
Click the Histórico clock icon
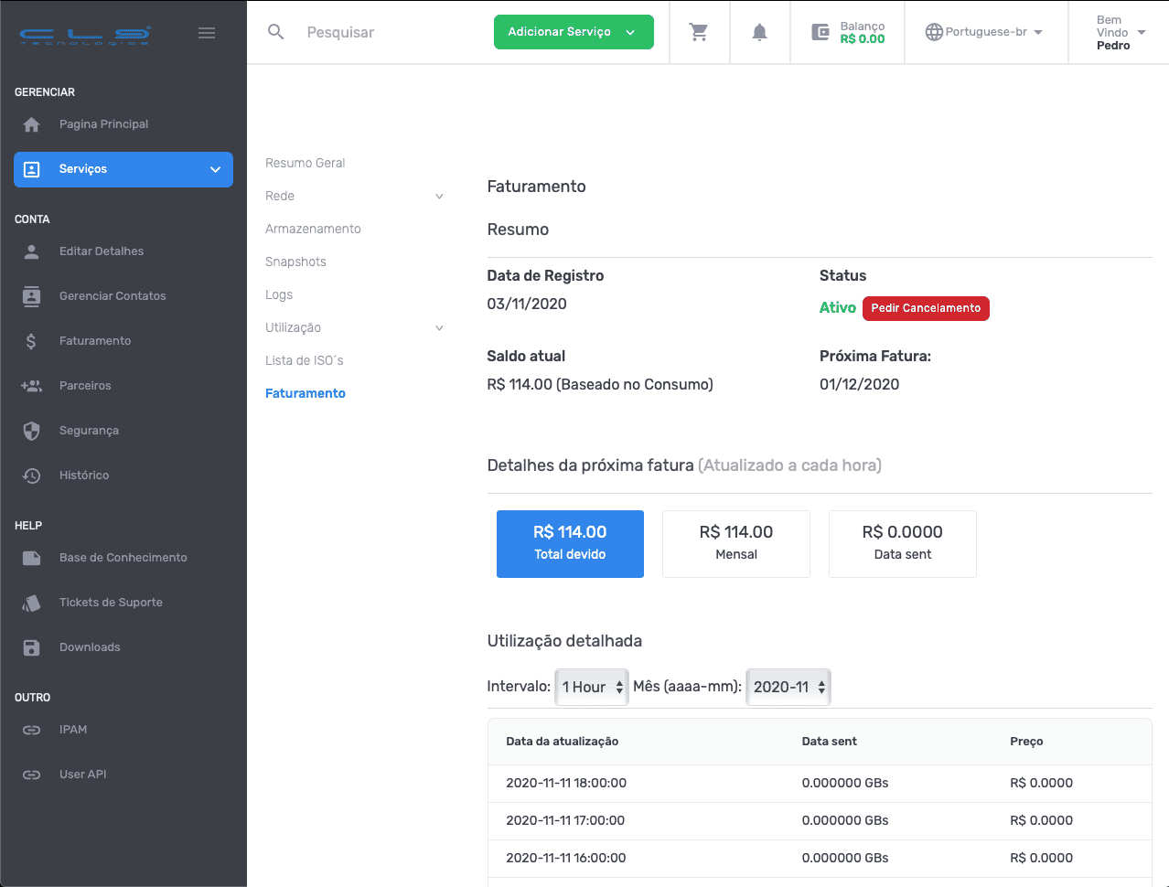click(32, 476)
